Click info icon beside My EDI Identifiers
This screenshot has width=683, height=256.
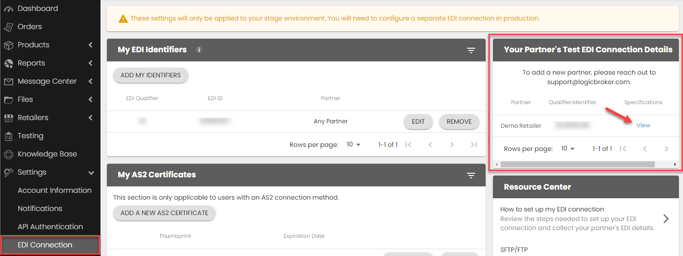(199, 50)
